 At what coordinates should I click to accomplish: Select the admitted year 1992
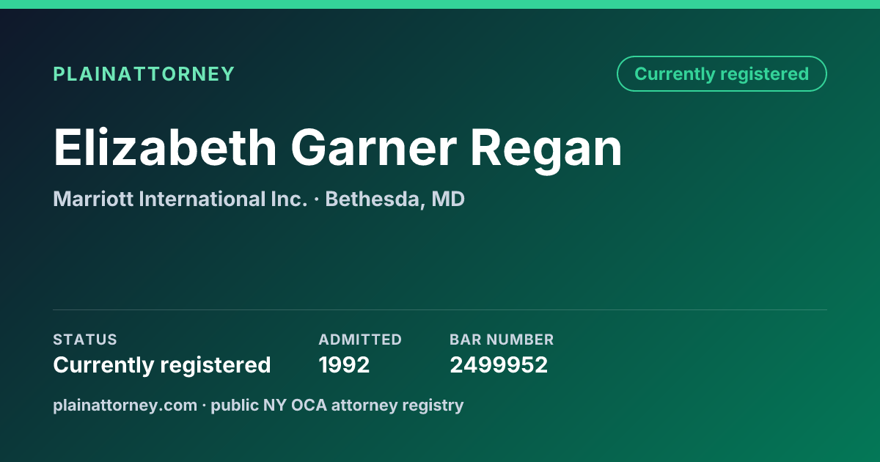344,364
